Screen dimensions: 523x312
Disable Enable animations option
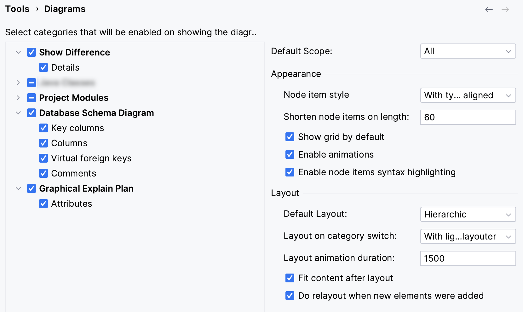point(290,154)
